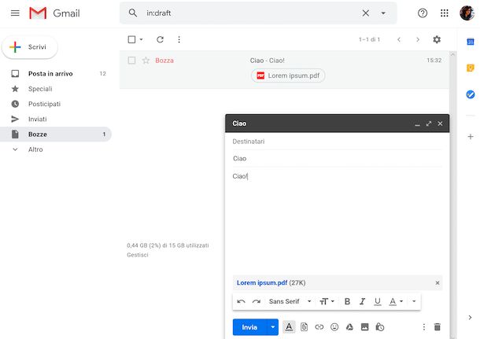The image size is (480, 339).
Task: Star the Bozza draft message
Action: pos(146,61)
